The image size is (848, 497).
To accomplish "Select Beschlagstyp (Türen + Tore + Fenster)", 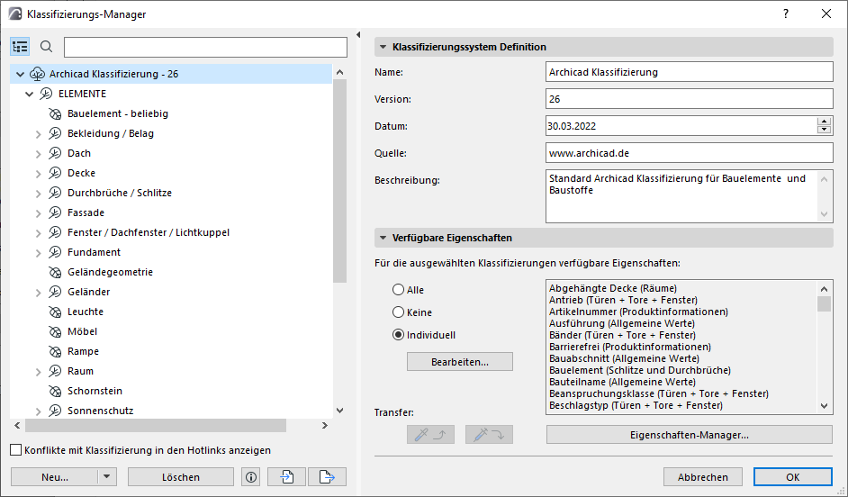I will point(636,405).
